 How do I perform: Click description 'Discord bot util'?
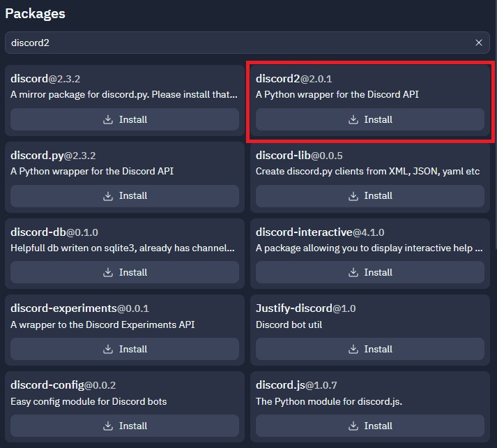point(289,324)
